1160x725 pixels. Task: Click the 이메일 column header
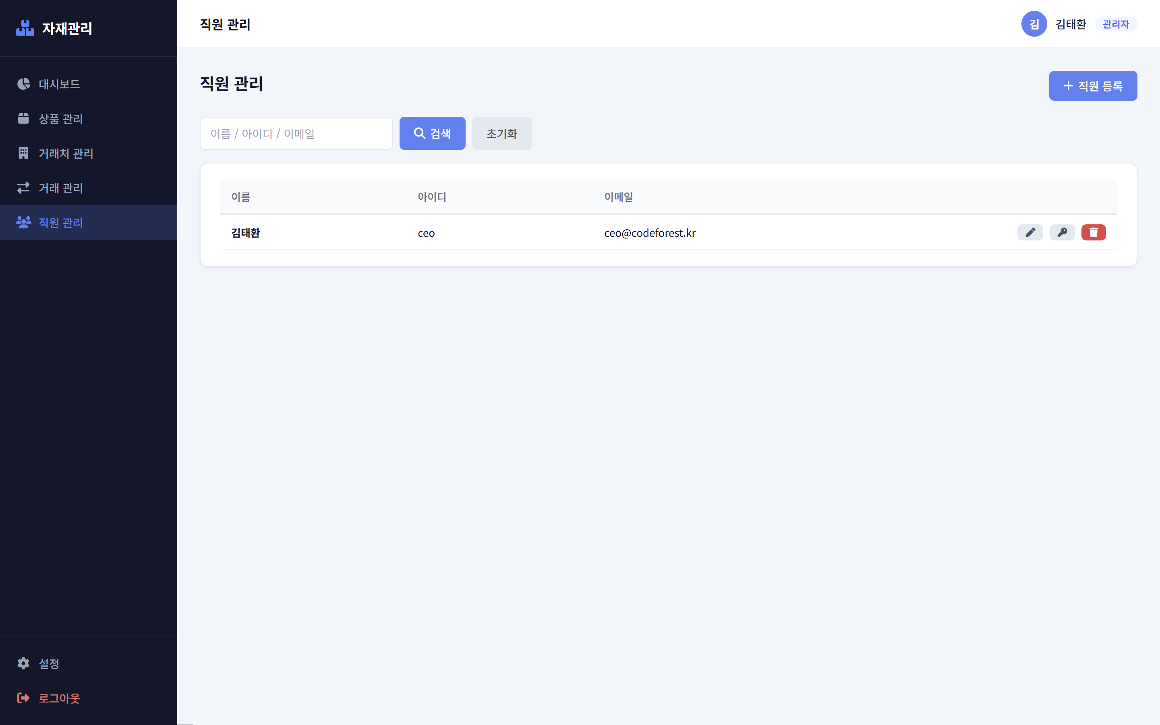click(618, 197)
